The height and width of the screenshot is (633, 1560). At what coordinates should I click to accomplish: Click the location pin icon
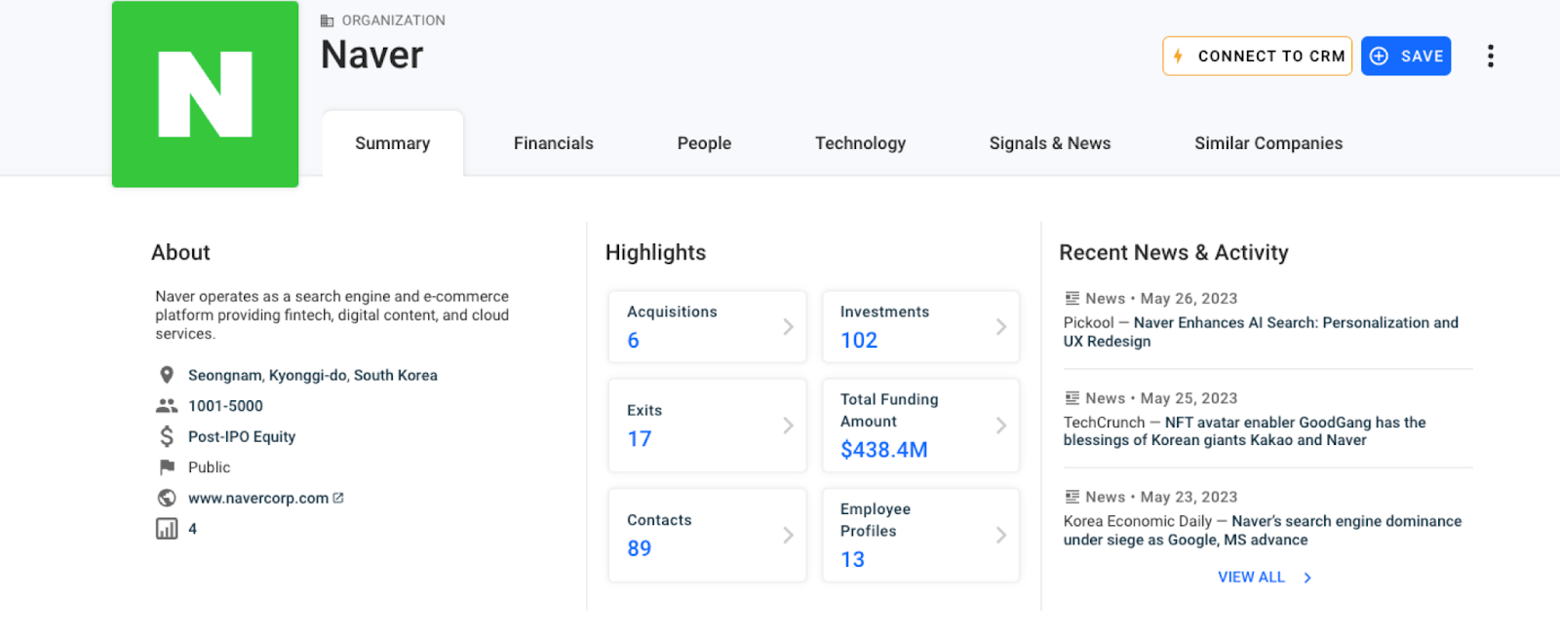pos(167,375)
